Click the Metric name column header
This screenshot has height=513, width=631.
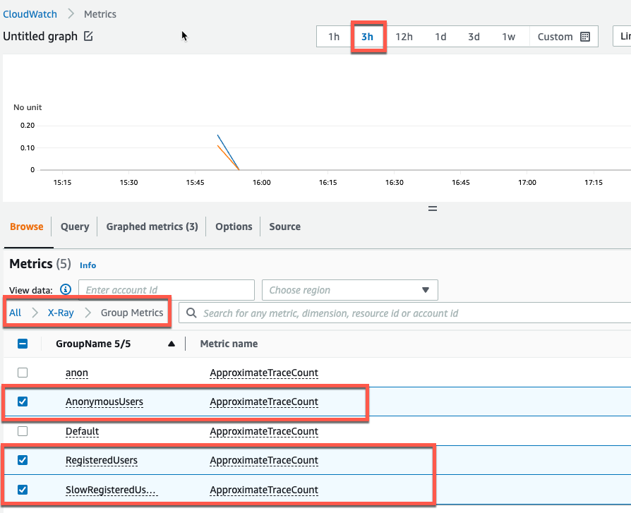(229, 344)
